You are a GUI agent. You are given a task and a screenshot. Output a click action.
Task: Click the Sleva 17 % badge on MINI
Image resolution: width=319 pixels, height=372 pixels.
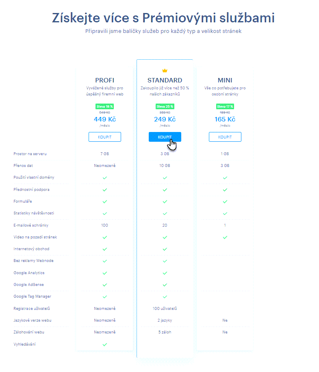225,106
